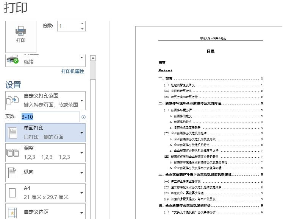The width and height of the screenshot is (283, 219).
Task: Click the pages field info icon
Action: pyautogui.click(x=83, y=117)
